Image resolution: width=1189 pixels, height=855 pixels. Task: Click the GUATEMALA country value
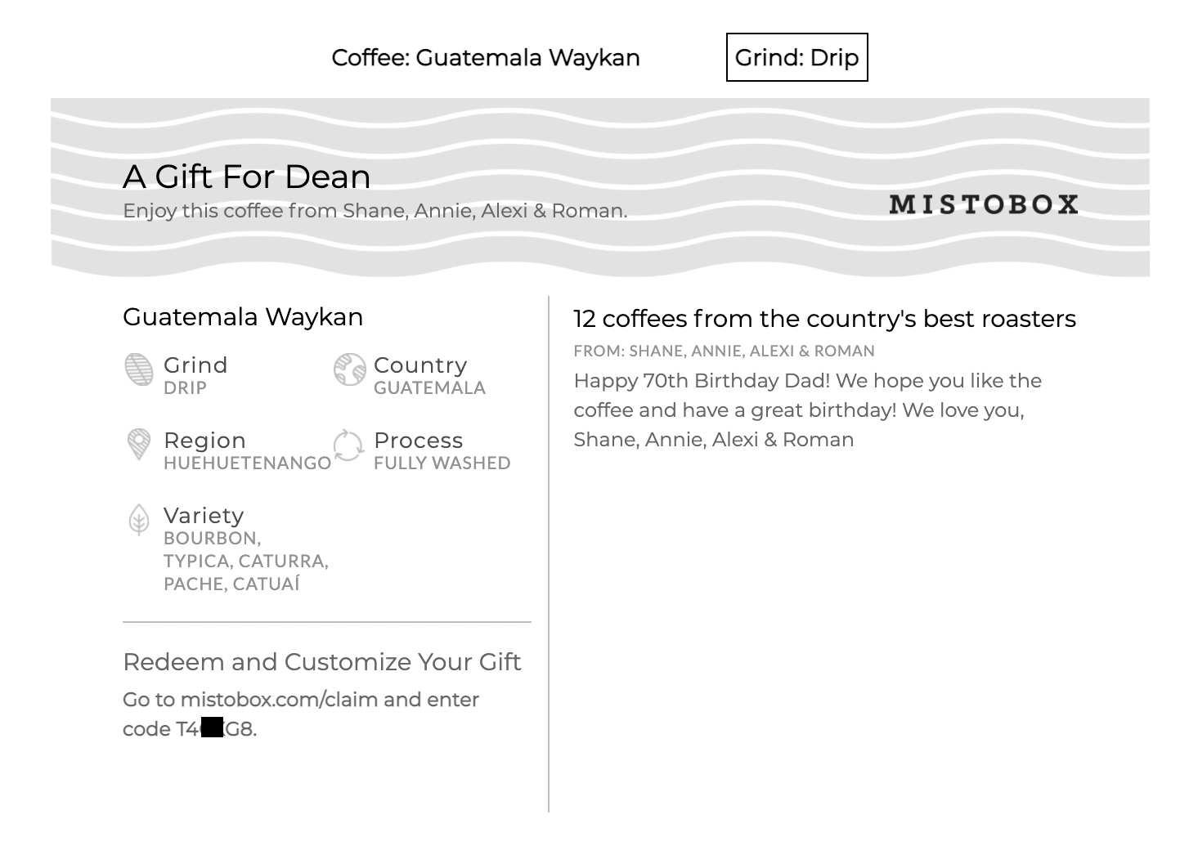(429, 388)
